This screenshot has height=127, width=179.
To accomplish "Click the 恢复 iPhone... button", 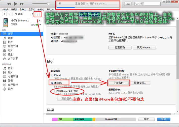I will point(144,48).
